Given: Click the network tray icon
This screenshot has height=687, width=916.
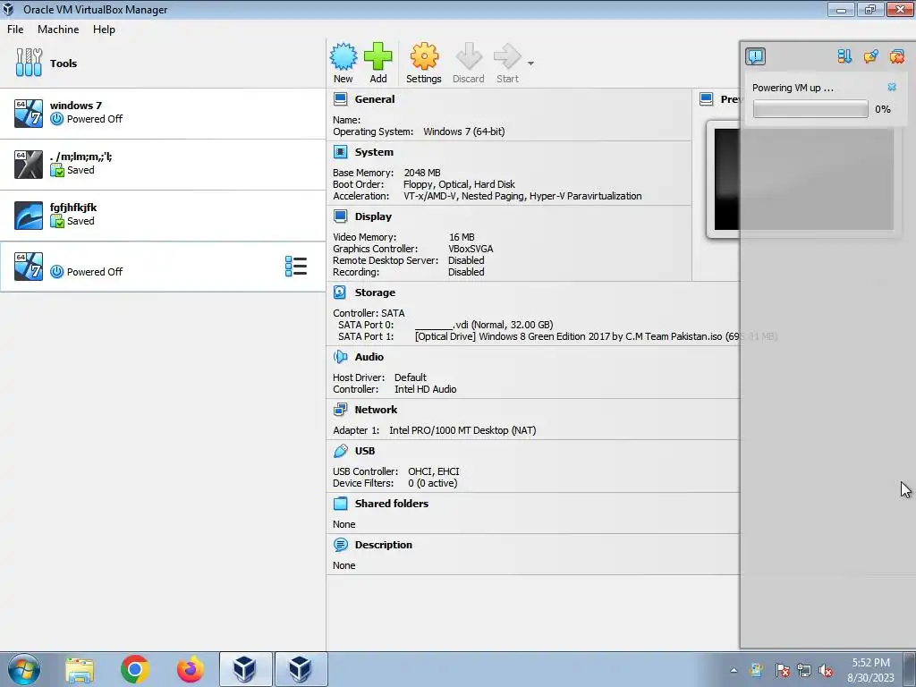Looking at the screenshot, I should point(804,670).
